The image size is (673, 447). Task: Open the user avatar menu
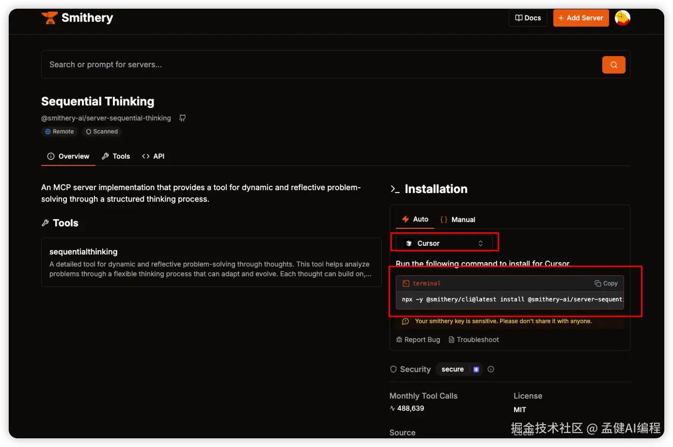pyautogui.click(x=622, y=18)
